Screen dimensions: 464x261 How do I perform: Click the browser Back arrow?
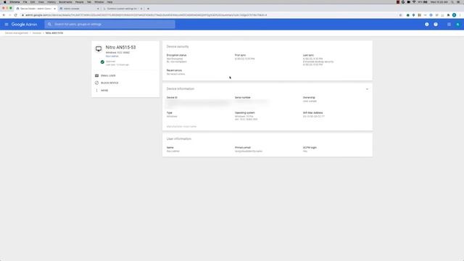click(4, 15)
